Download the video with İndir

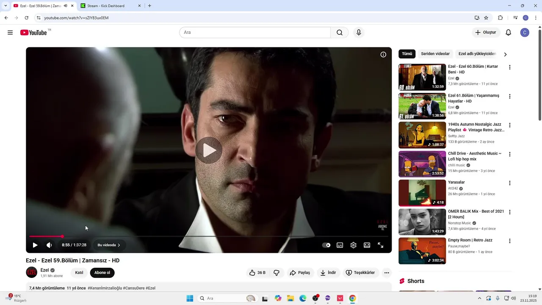(x=328, y=273)
